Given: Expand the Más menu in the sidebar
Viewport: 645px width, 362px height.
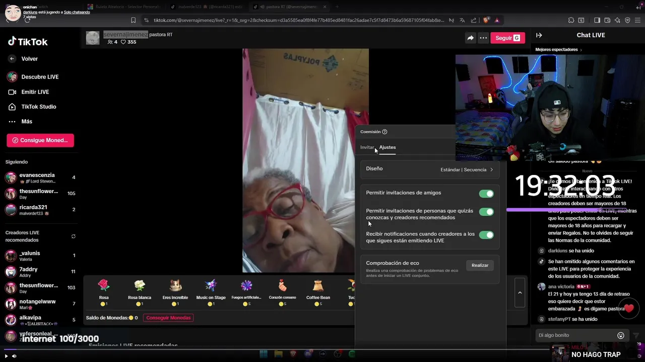Looking at the screenshot, I should coord(20,121).
